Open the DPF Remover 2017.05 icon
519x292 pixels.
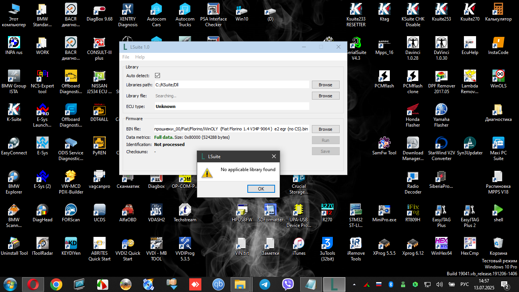click(x=441, y=82)
